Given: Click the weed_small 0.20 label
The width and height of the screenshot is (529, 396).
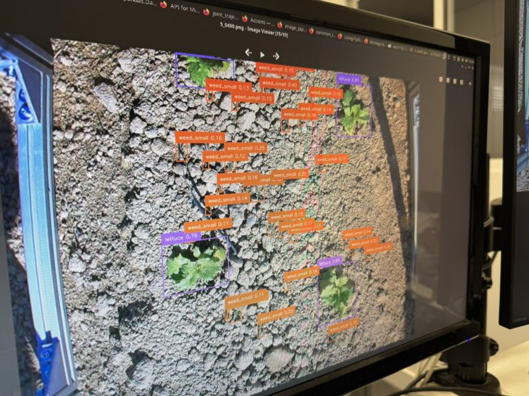Looking at the screenshot, I should [x=290, y=175].
